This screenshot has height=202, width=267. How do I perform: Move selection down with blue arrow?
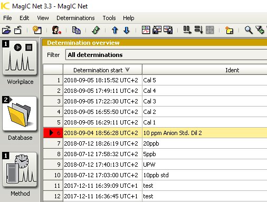coord(127,30)
